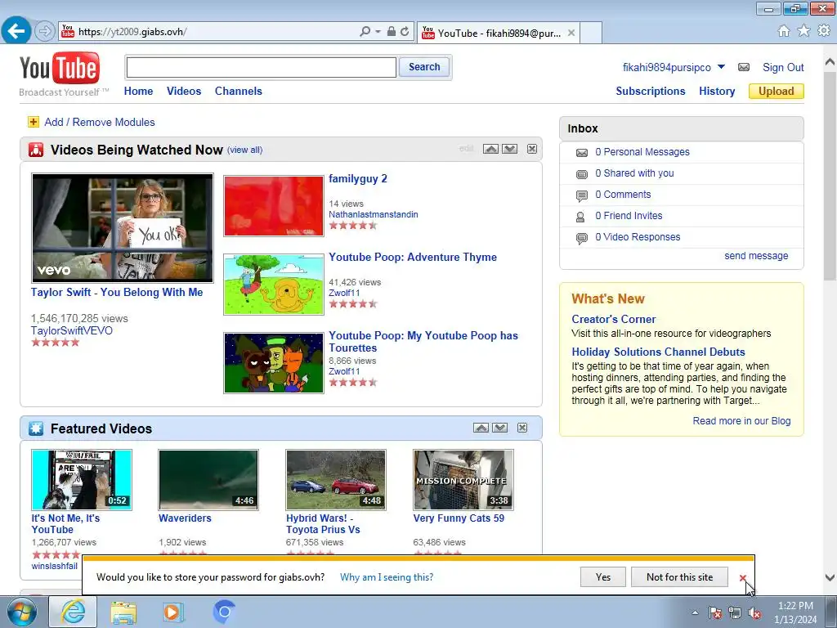
Task: Click Read more in our Blog
Action: tap(741, 421)
